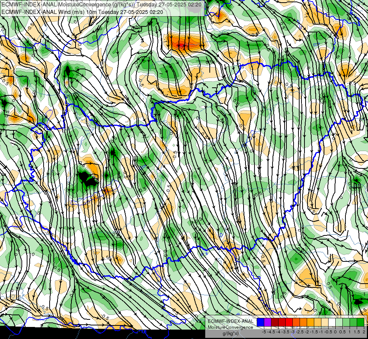The height and width of the screenshot is (339, 368).
Task: Pick the medium green swatch between 1 and 1.5
Action: pyautogui.click(x=353, y=322)
